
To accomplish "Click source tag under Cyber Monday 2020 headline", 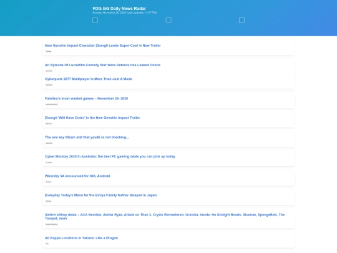I will pos(49,162).
